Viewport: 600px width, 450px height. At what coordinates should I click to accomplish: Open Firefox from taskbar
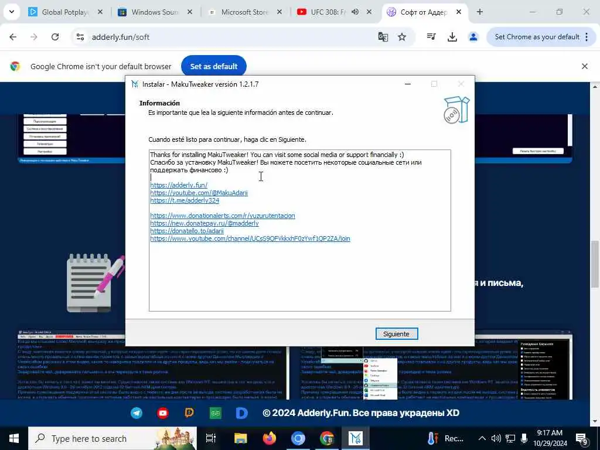[x=270, y=438]
